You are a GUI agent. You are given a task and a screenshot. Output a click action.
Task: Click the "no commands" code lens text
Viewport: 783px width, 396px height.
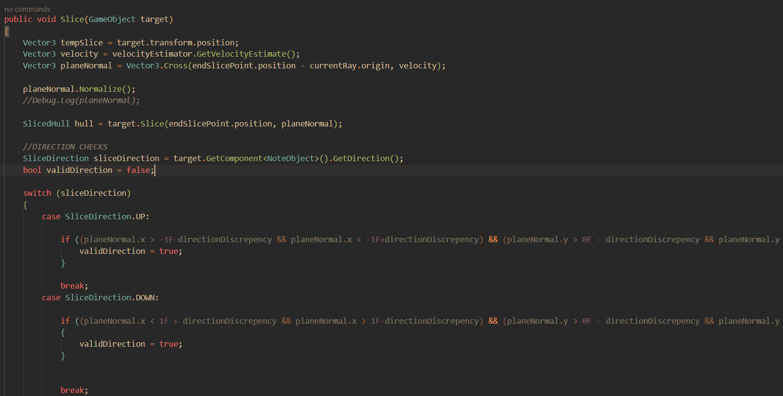pyautogui.click(x=27, y=9)
